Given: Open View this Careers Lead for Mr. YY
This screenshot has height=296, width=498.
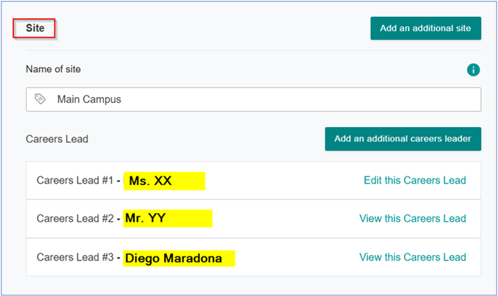Looking at the screenshot, I should [x=413, y=218].
